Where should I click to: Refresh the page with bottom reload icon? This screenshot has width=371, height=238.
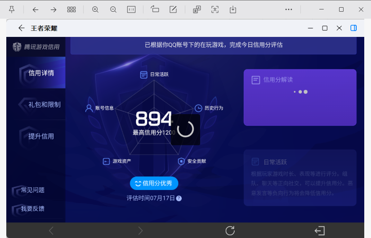[x=230, y=230]
